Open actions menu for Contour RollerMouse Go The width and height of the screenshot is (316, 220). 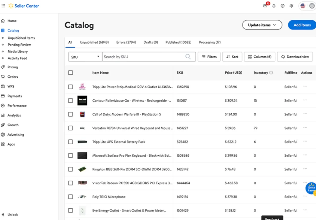[x=305, y=100]
